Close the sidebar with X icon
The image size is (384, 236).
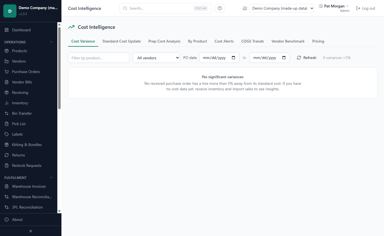[31, 231]
